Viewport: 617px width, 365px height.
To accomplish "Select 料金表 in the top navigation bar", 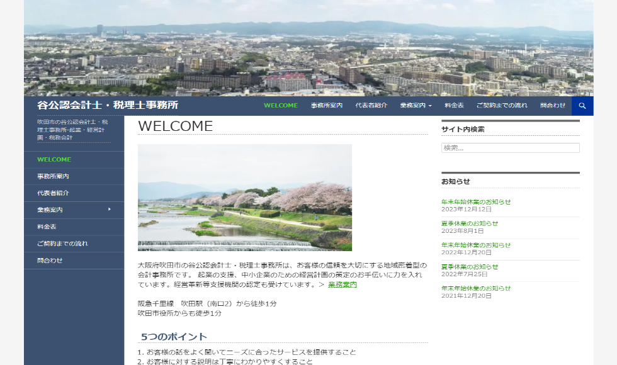I will point(454,106).
